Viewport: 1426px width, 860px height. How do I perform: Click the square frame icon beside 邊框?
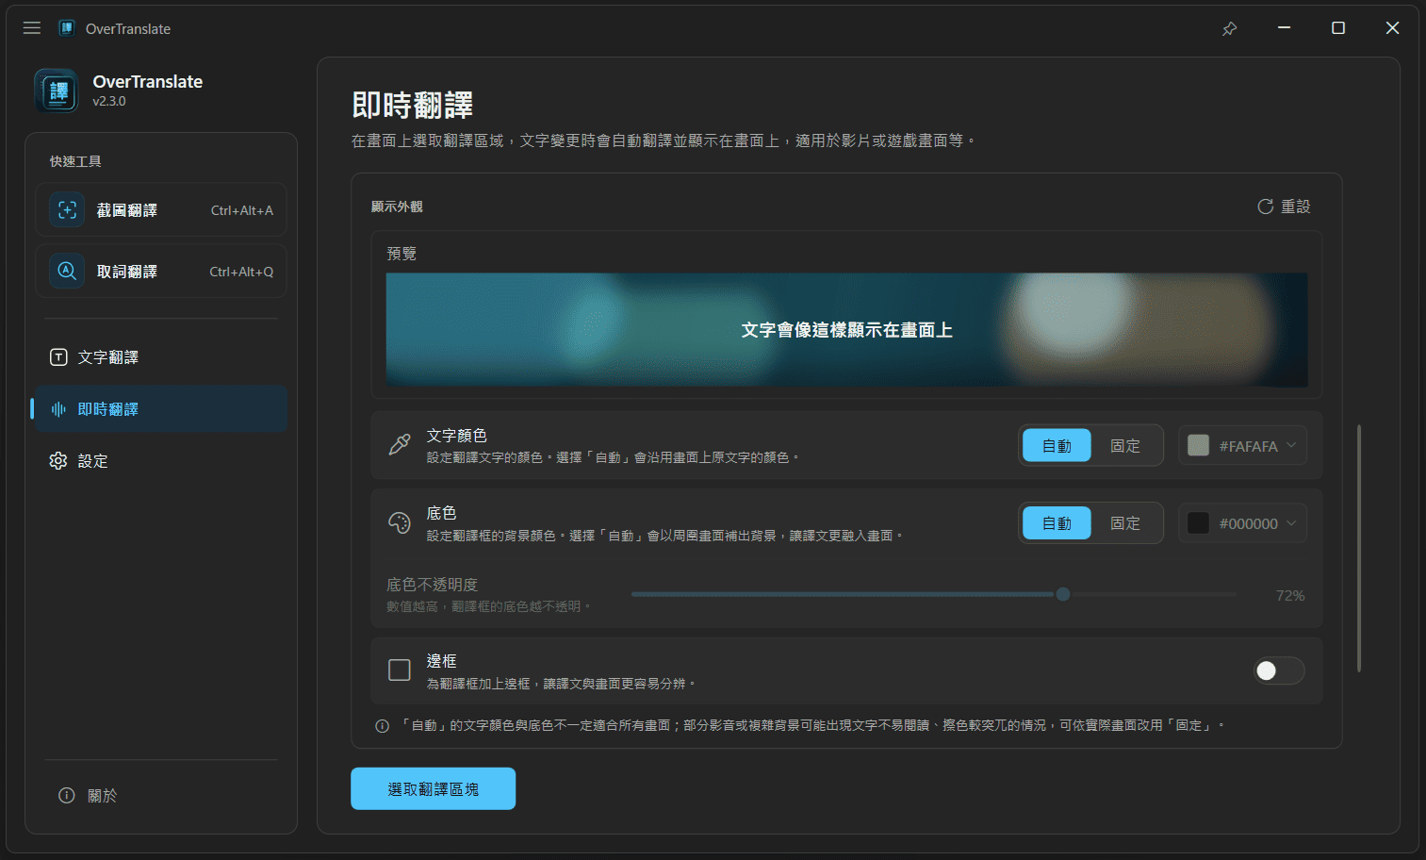coord(400,670)
